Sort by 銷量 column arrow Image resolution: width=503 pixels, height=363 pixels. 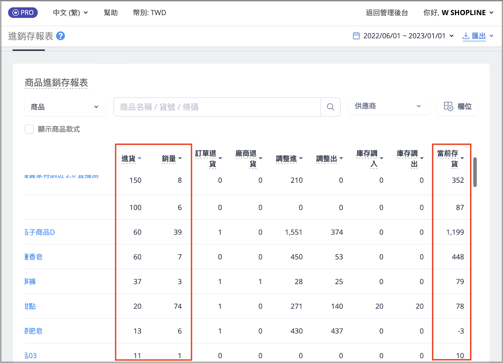[180, 158]
